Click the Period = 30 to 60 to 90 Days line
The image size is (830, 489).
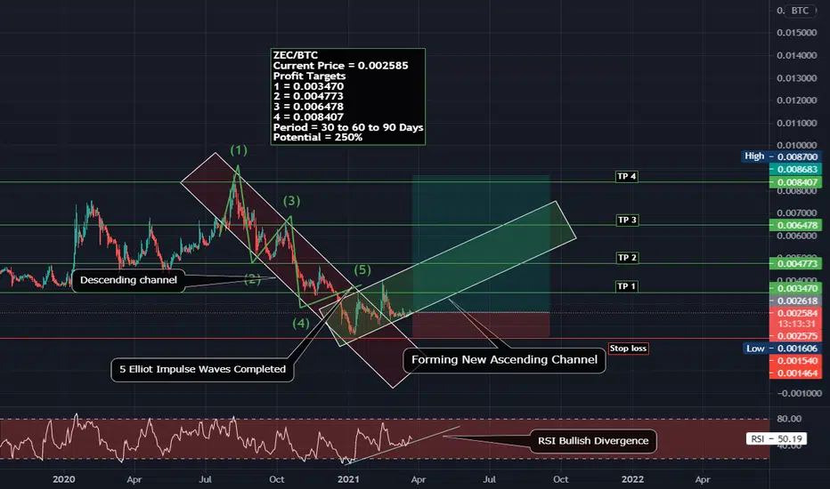point(348,127)
